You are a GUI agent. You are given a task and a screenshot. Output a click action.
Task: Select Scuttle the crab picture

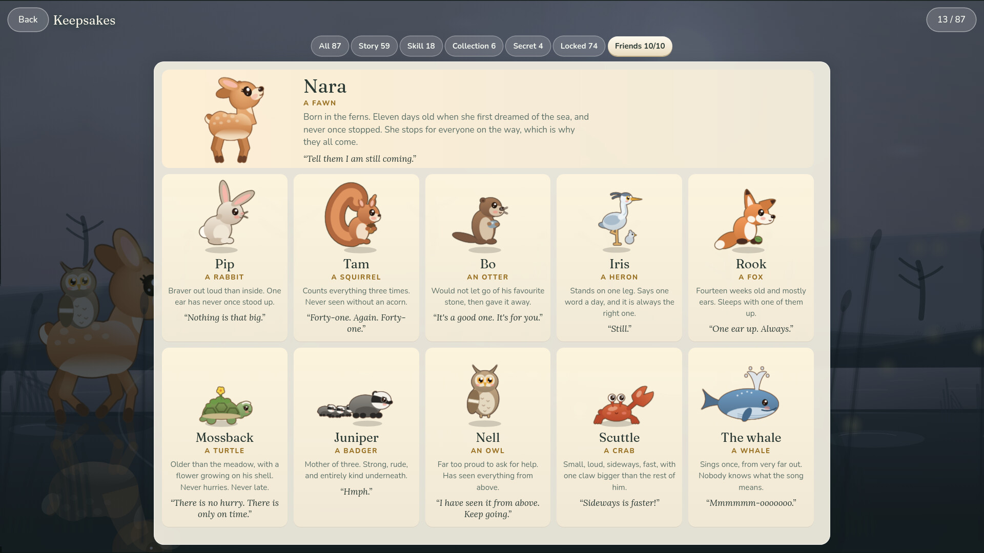click(624, 405)
